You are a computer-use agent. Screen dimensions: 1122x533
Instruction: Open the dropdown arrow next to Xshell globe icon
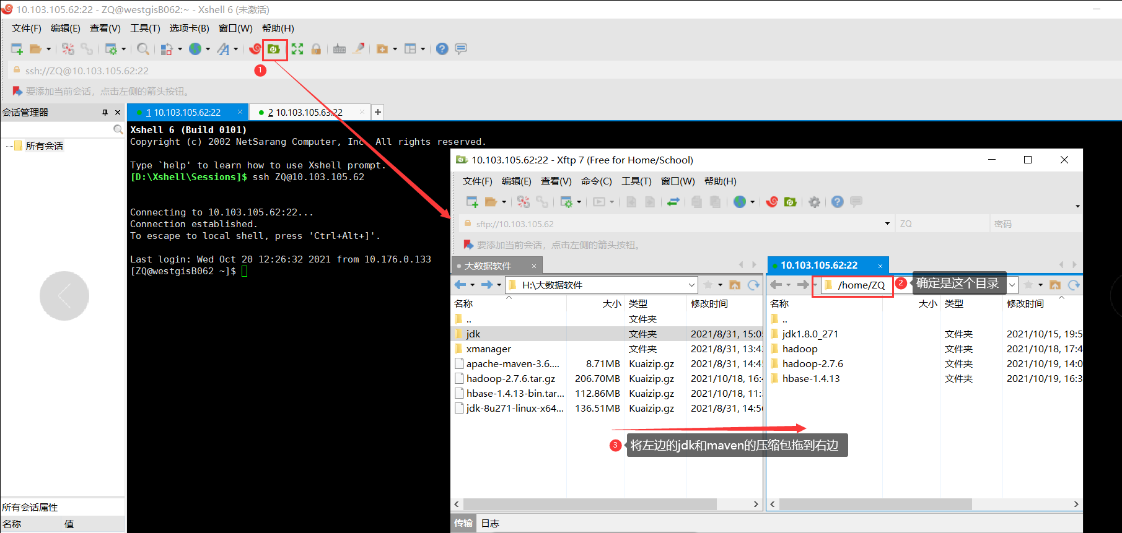(x=208, y=49)
